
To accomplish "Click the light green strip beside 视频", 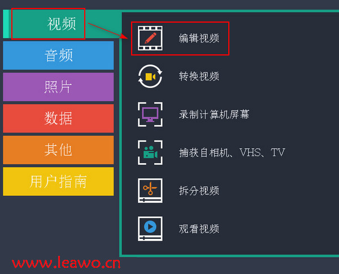I will pos(6,24).
